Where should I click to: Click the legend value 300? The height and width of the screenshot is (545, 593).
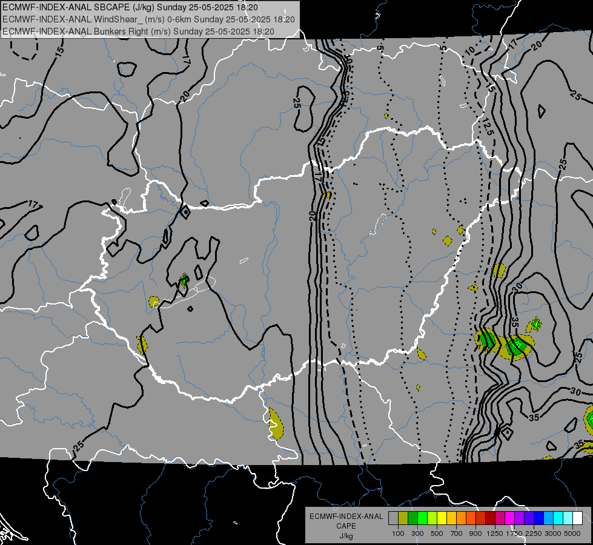tap(417, 533)
